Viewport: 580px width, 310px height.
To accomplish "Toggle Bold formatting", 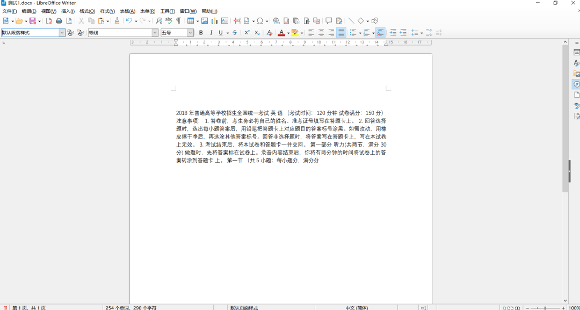I will tap(201, 33).
